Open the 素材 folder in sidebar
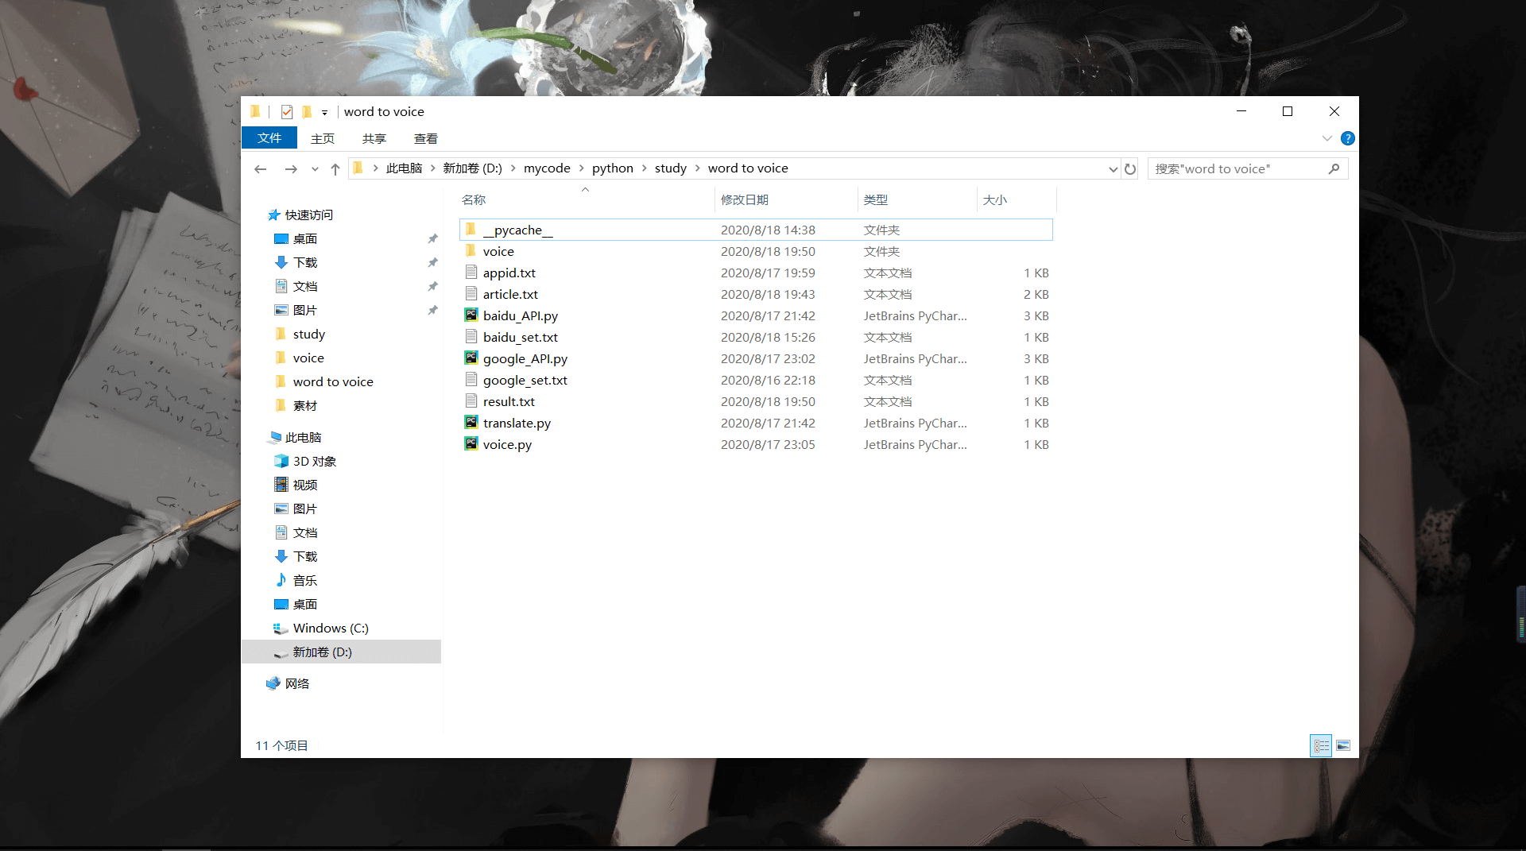The image size is (1526, 851). click(x=304, y=405)
